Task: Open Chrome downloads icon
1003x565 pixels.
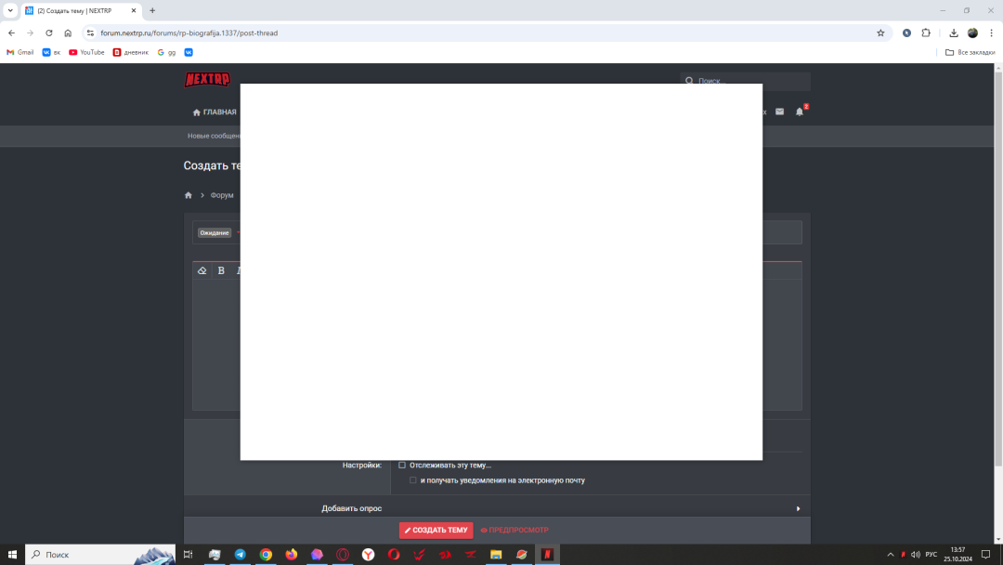Action: coord(953,33)
